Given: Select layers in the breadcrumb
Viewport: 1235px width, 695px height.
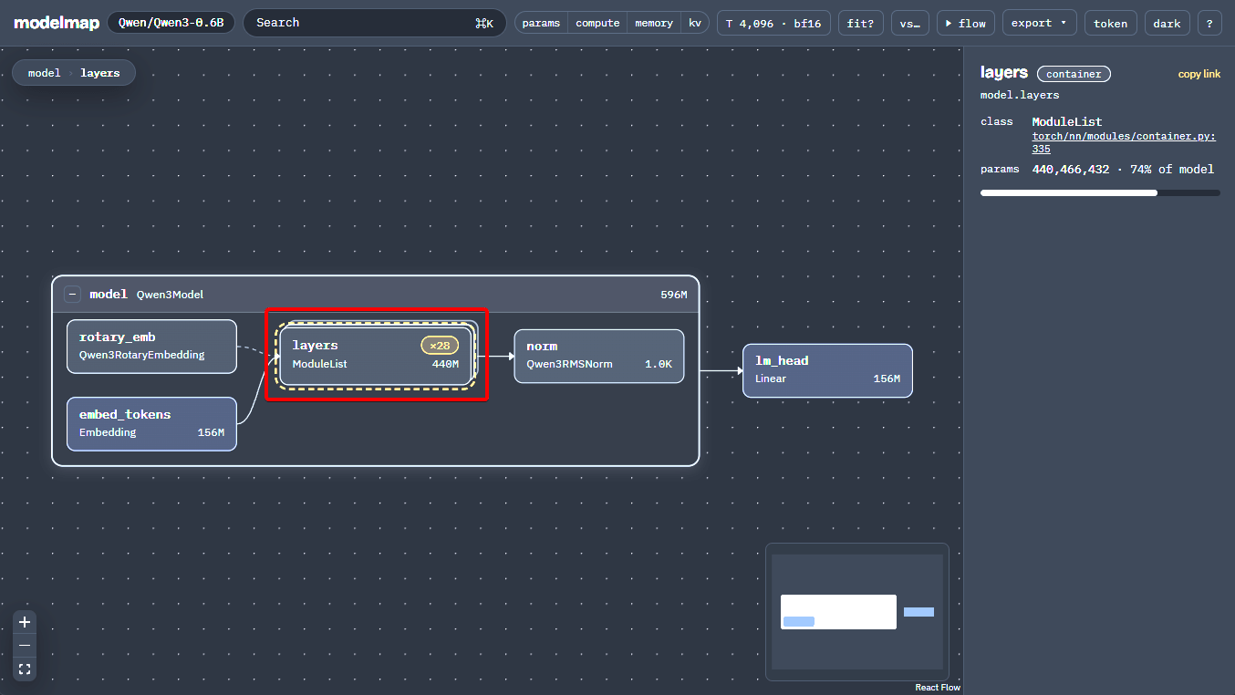Looking at the screenshot, I should click(100, 73).
